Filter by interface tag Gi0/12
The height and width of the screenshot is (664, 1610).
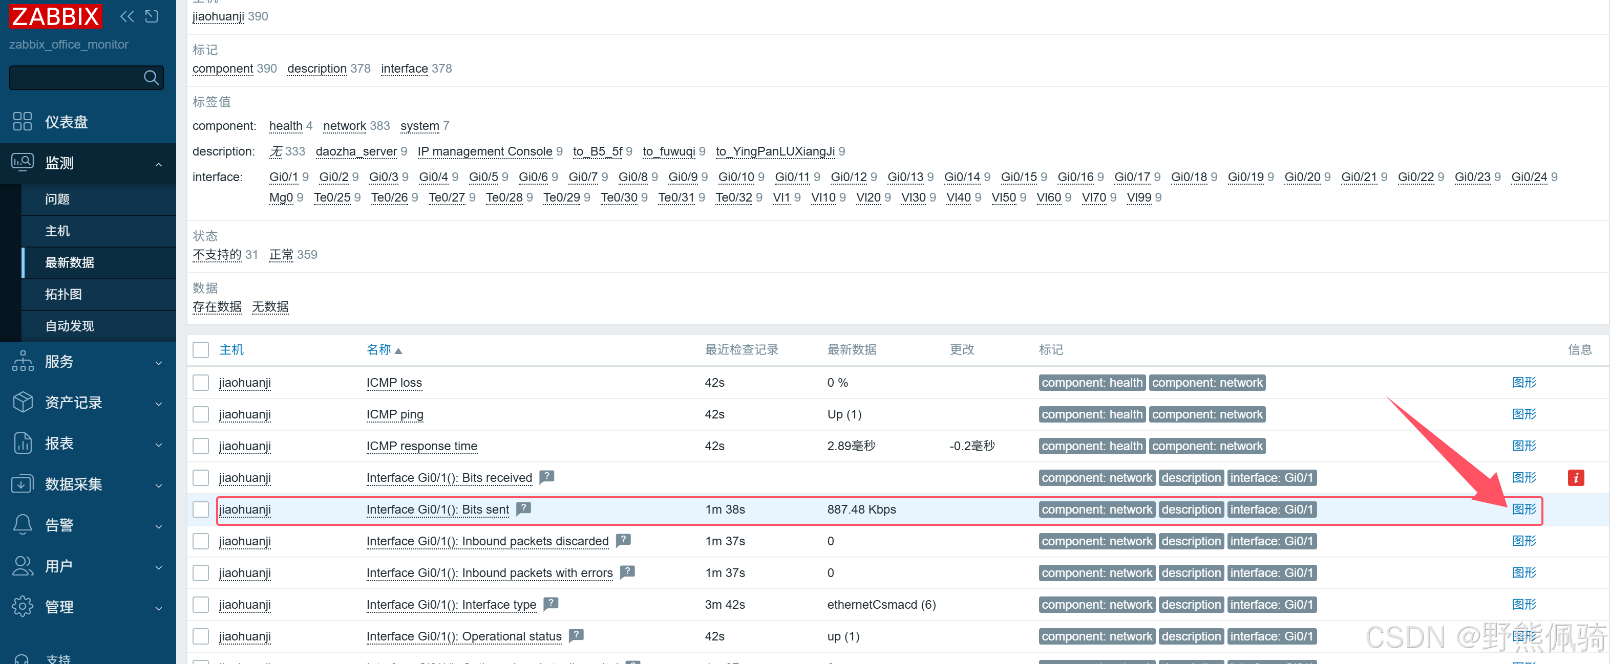(x=848, y=177)
